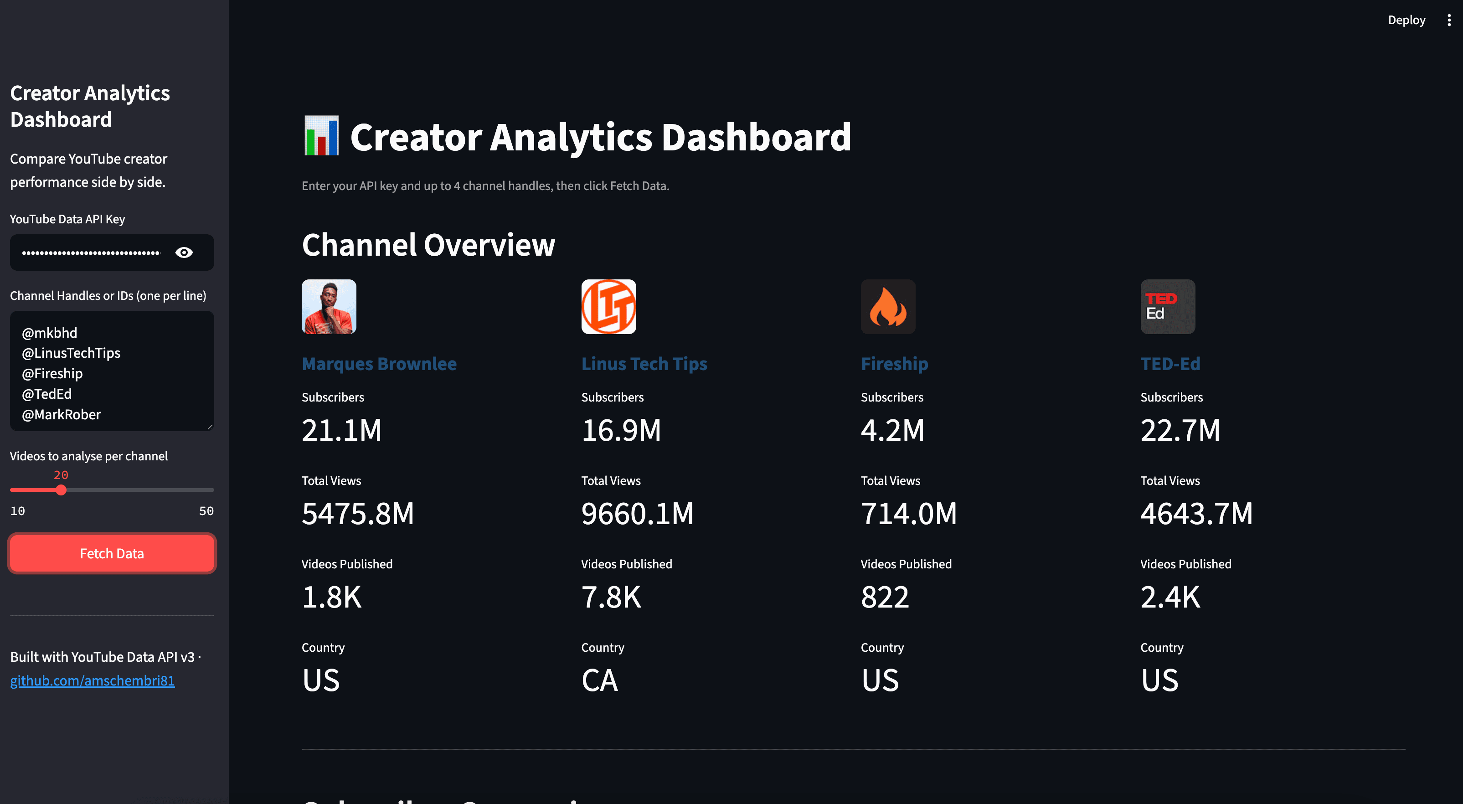
Task: Click the @MarkRober handle line
Action: (62, 414)
